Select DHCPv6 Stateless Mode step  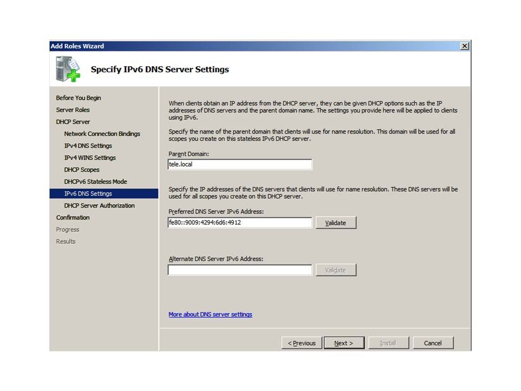coord(96,181)
